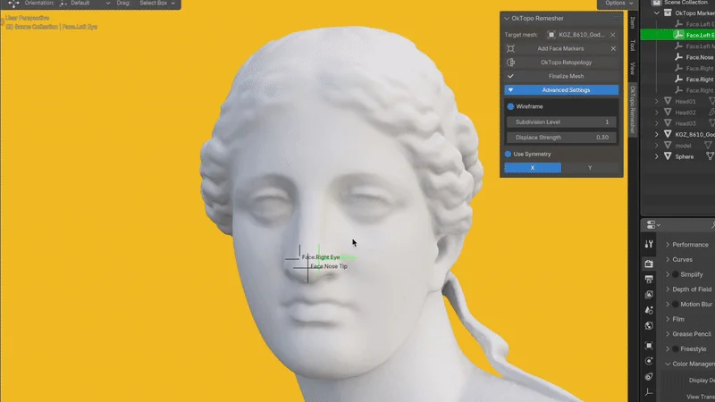Open the Physics properties tab icon
This screenshot has height=402, width=715.
coord(649,361)
